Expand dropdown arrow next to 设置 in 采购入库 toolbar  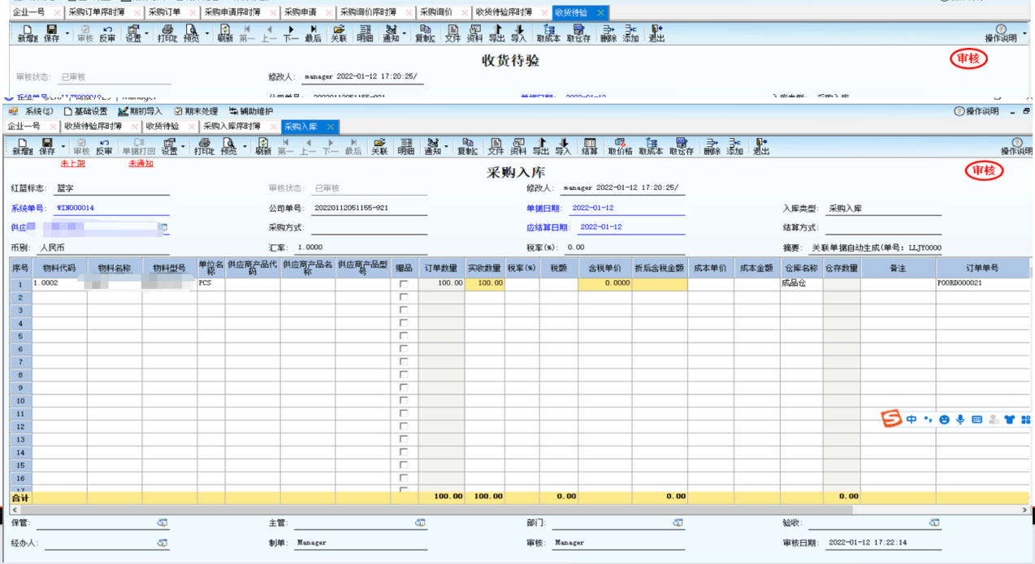184,148
